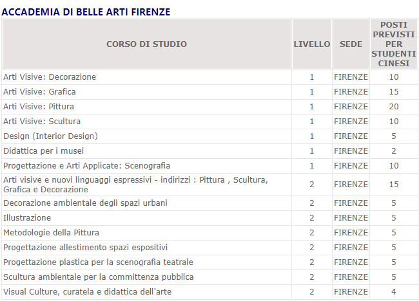Click Scultura ambientale per la committenza pubblica
Viewport: 419px width, 301px height.
tap(98, 277)
